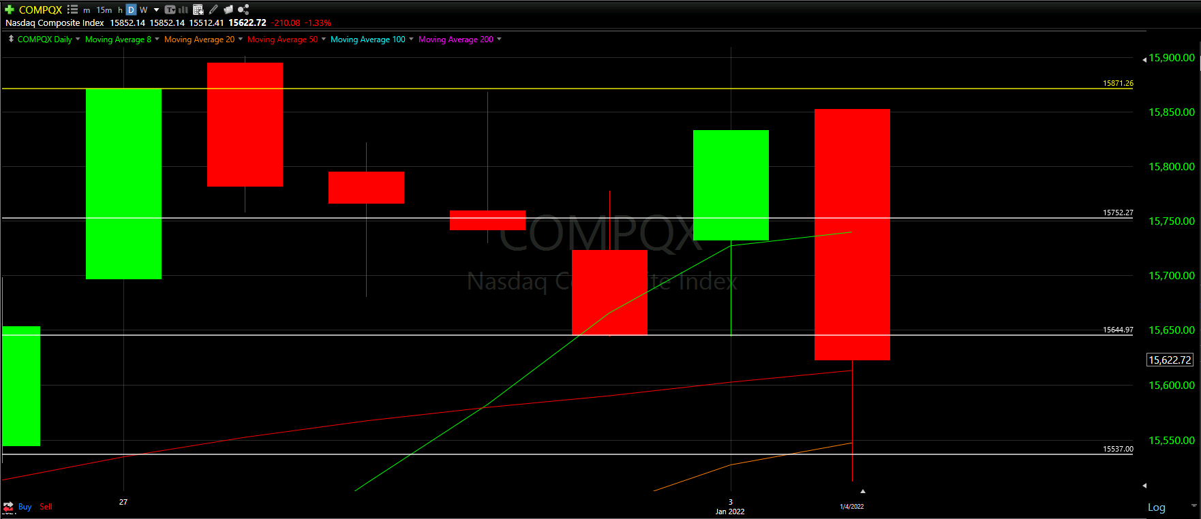Click the green plus add-symbol icon
The height and width of the screenshot is (519, 1201).
[x=10, y=10]
